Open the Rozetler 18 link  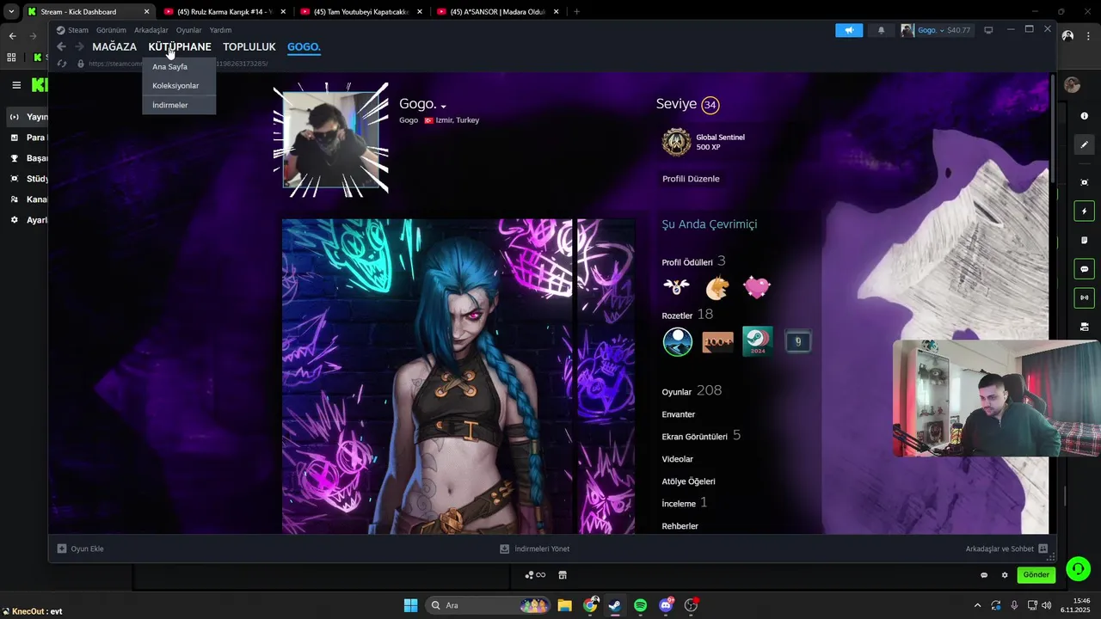(687, 315)
